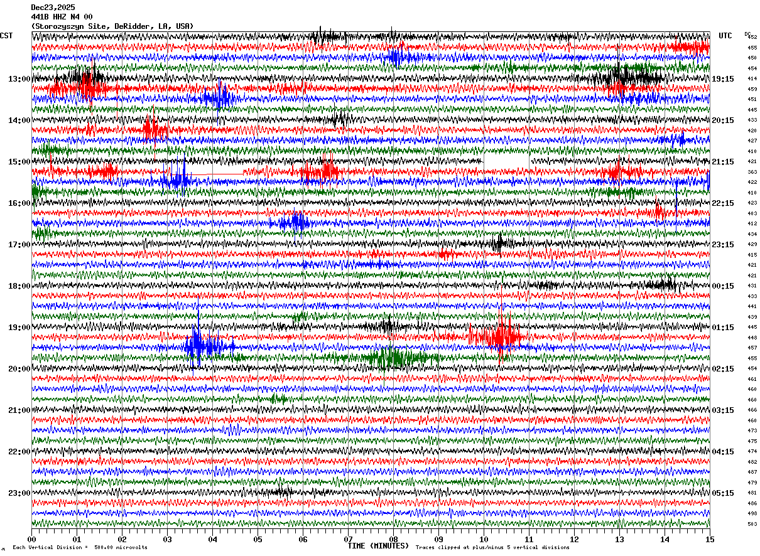The height and width of the screenshot is (556, 760).
Task: Click the 07 minute tick label
Action: click(348, 539)
